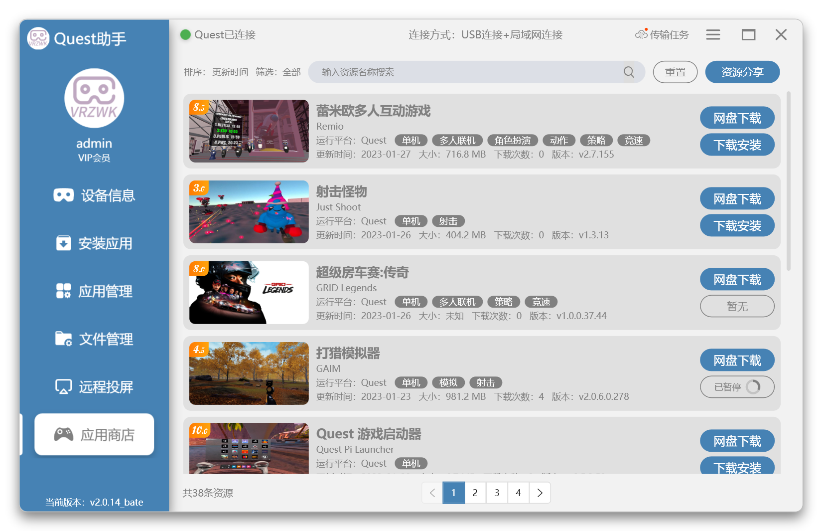Click the VRZWK user avatar icon
Viewport: 822px width, 531px height.
(x=94, y=98)
